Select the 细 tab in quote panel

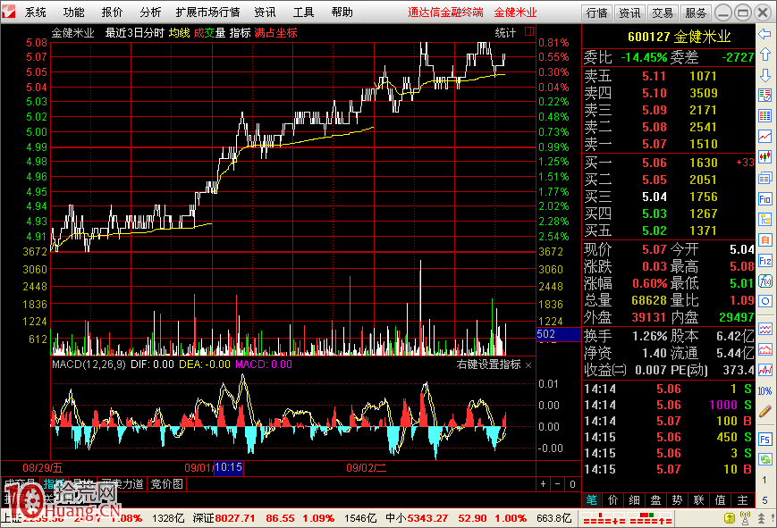[634, 500]
